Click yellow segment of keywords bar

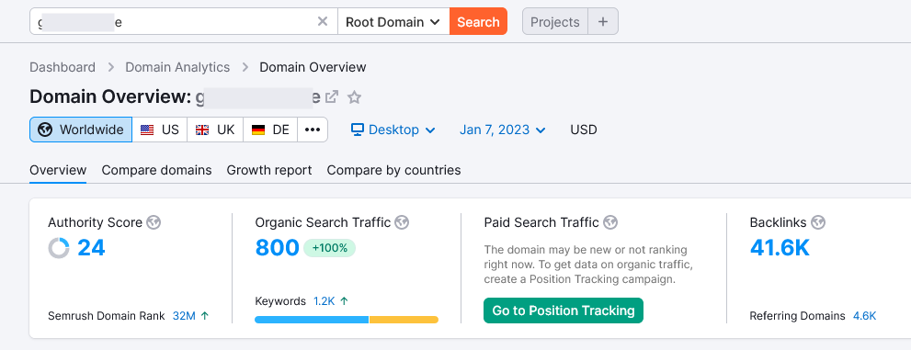pyautogui.click(x=404, y=320)
